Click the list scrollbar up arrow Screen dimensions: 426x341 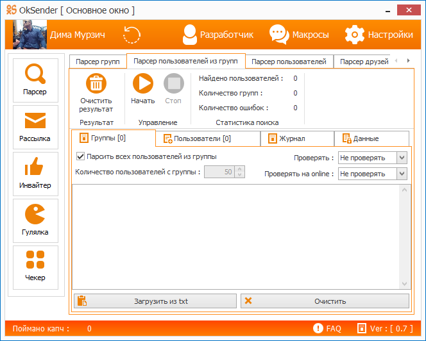pyautogui.click(x=404, y=190)
